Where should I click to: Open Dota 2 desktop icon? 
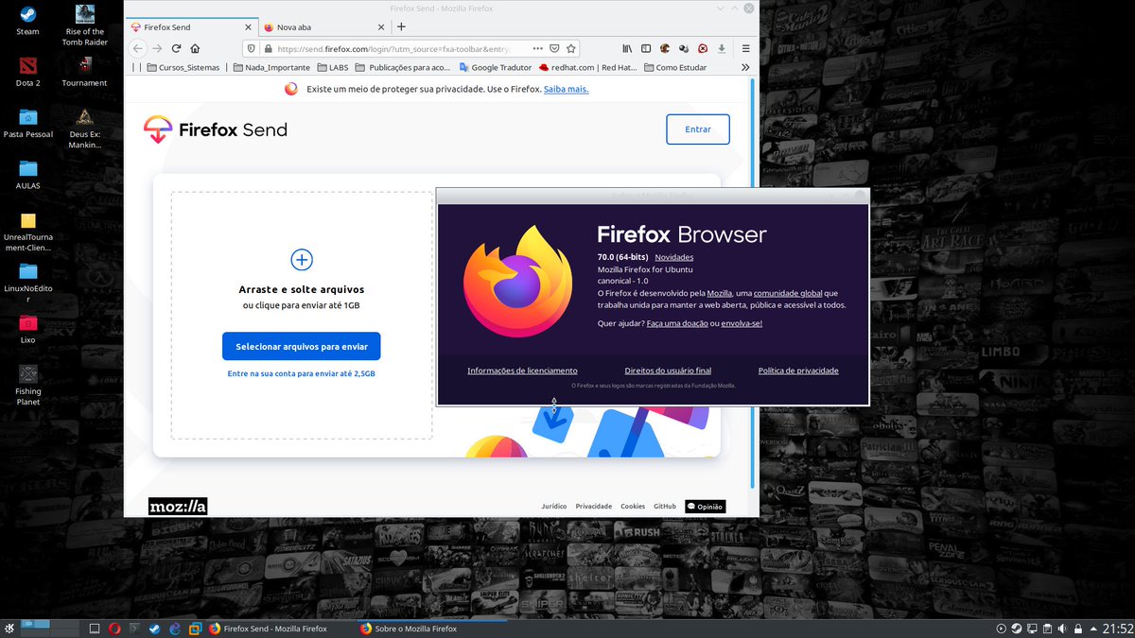[x=27, y=71]
